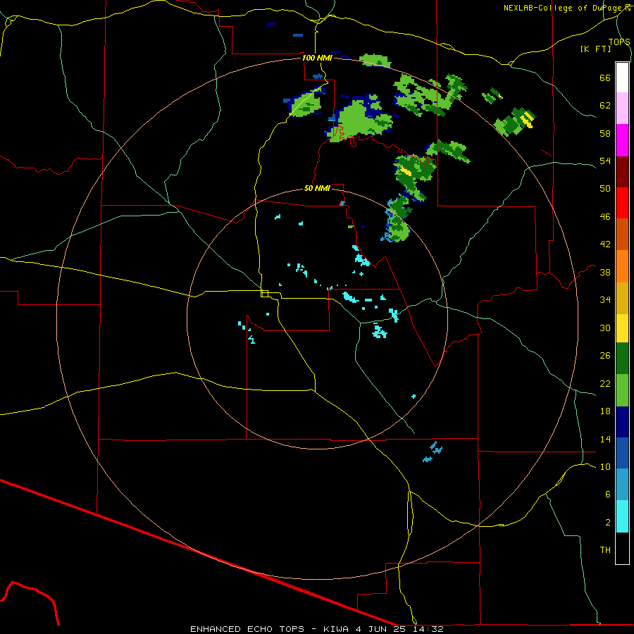Click the 62 value on the scale

(x=605, y=105)
